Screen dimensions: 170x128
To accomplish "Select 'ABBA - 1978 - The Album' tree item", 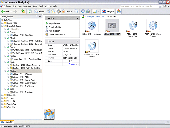I will [x=23, y=92].
